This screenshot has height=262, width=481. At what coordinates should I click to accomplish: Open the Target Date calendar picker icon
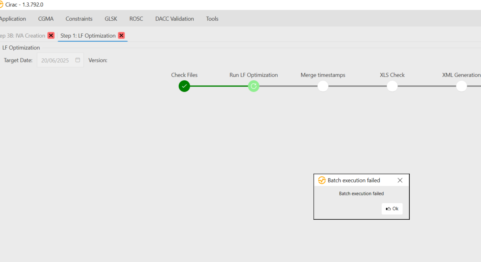(77, 60)
